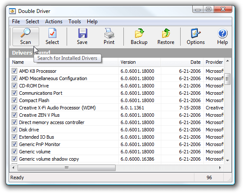
Task: Click the horizontal scrollbar right arrow
Action: (220, 168)
